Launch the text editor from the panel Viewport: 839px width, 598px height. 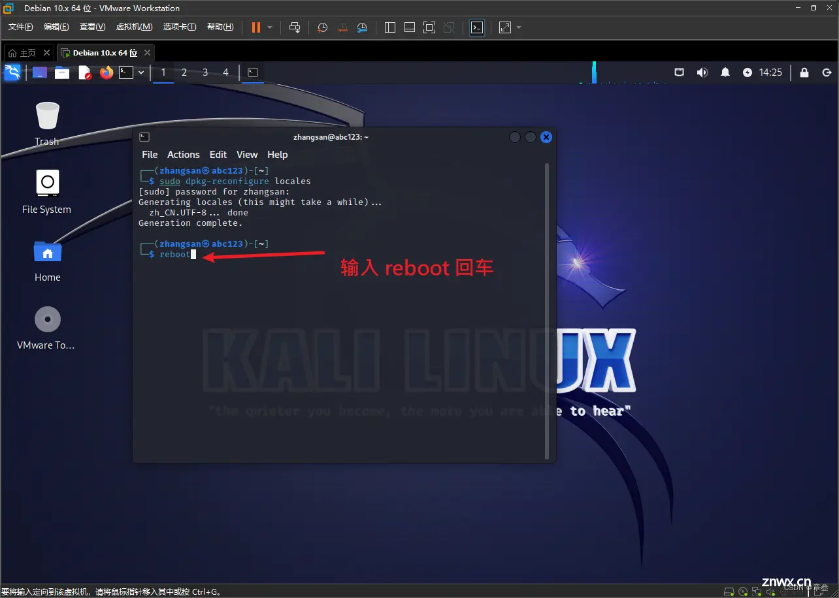tap(85, 72)
